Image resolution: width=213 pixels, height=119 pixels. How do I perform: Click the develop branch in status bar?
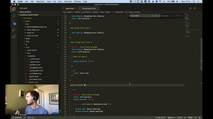tap(17, 118)
